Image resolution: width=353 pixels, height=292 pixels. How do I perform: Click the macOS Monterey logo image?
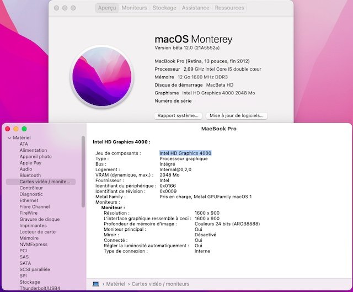point(101,77)
